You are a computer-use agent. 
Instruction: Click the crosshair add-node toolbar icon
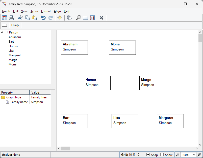tap(60, 18)
